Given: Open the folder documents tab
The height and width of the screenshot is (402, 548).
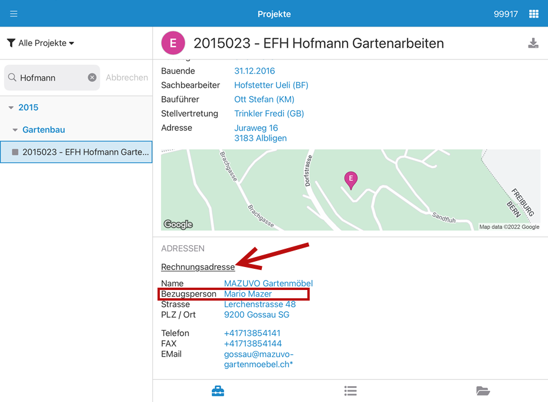Looking at the screenshot, I should pos(483,391).
